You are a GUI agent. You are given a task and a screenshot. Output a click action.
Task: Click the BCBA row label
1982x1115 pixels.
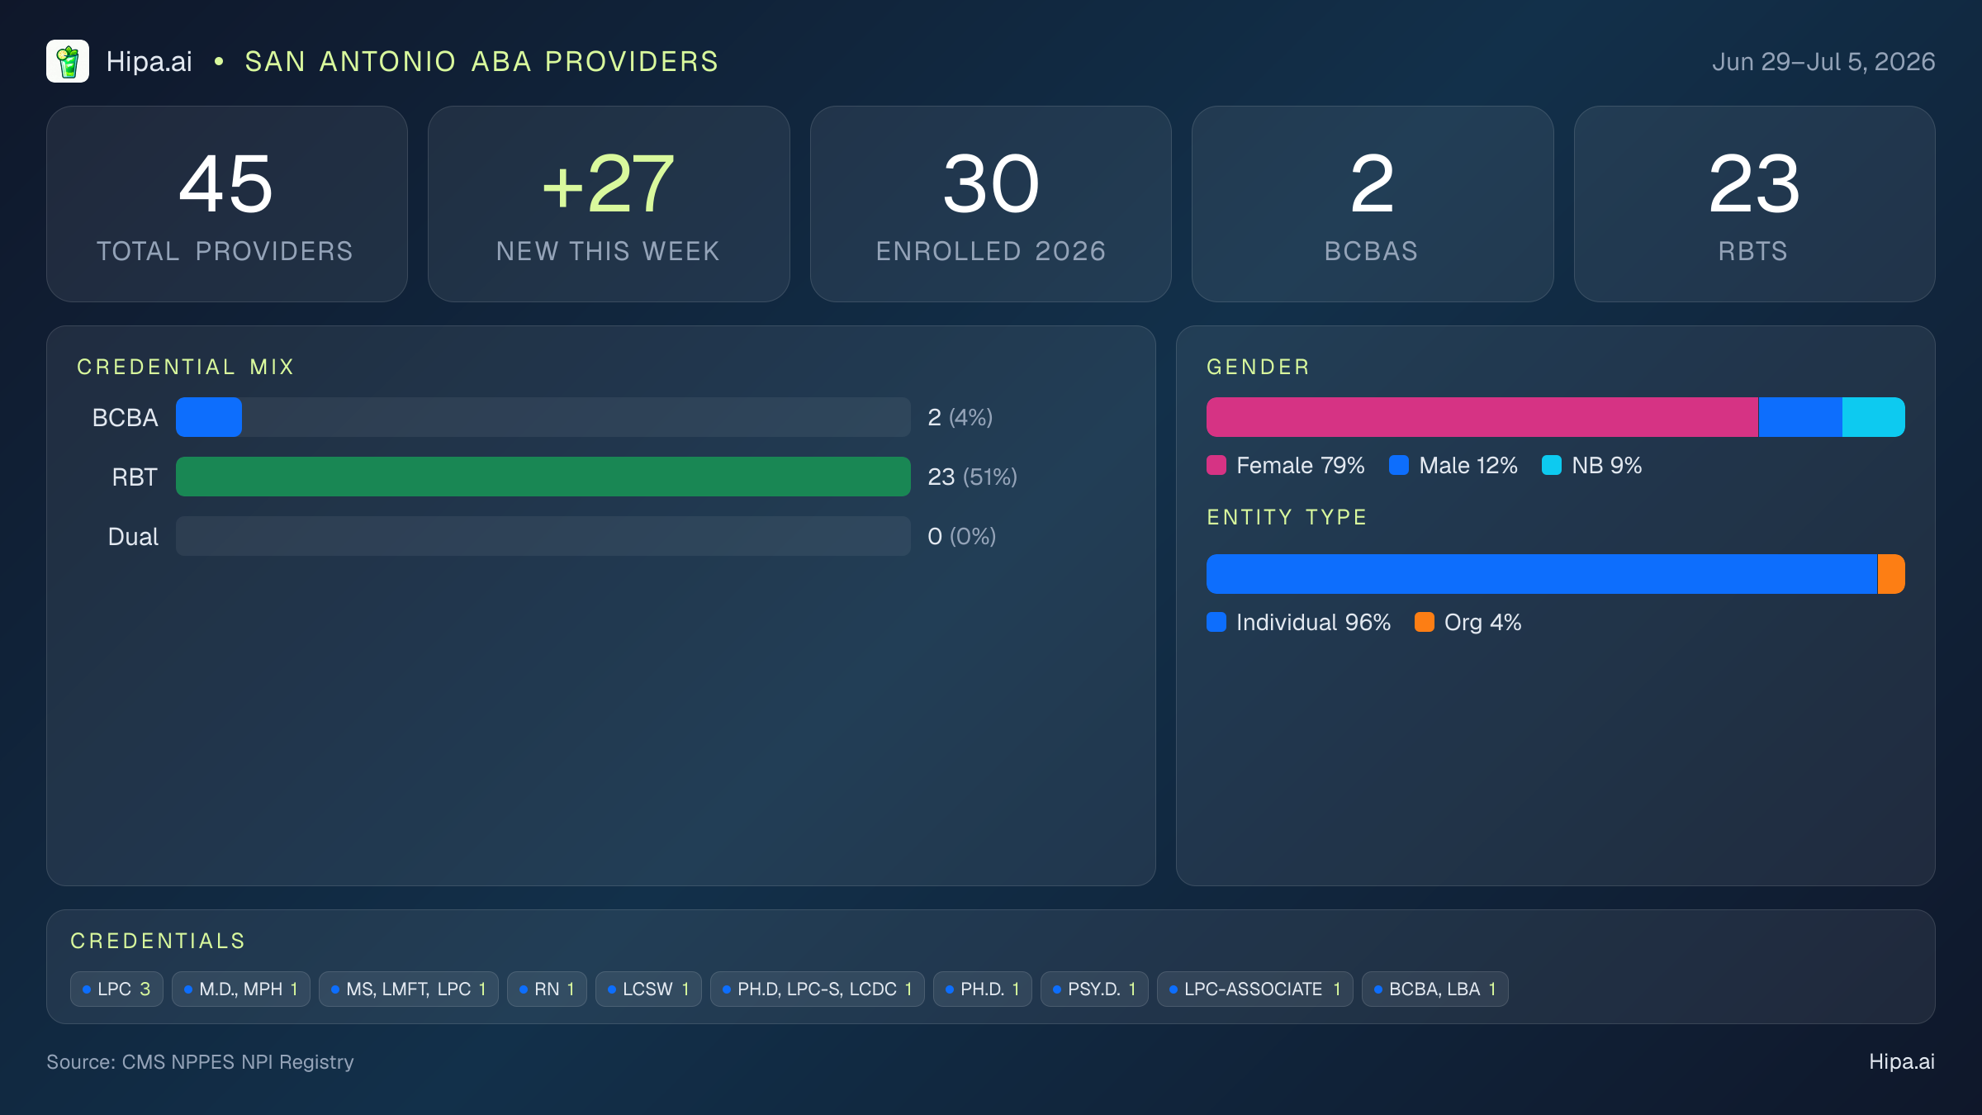tap(125, 417)
